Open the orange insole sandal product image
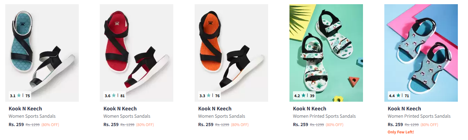Screen dimensions: 468x140 click(231, 53)
